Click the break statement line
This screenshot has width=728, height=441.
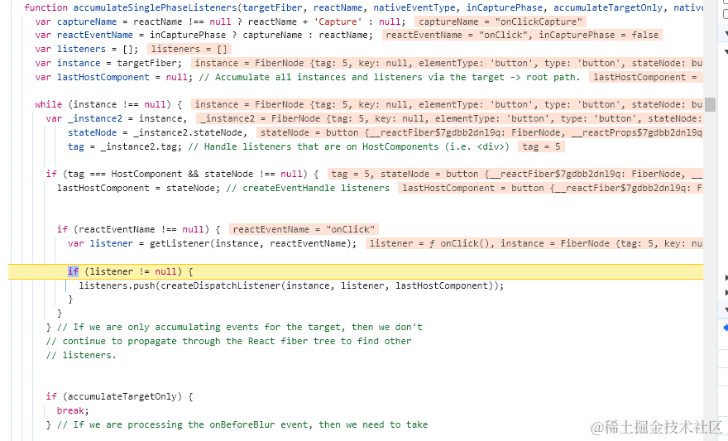(x=72, y=410)
